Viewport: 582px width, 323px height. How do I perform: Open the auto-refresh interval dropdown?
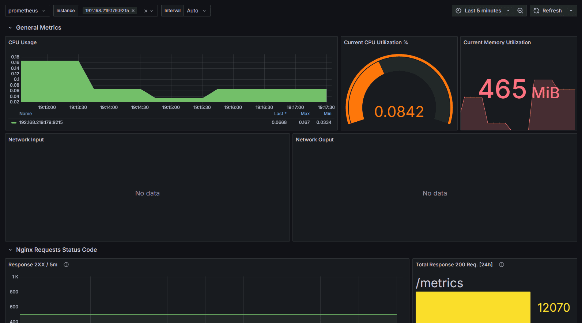[x=571, y=11]
